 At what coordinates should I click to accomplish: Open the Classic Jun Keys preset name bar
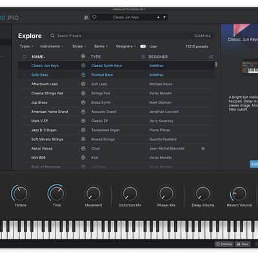click(126, 17)
